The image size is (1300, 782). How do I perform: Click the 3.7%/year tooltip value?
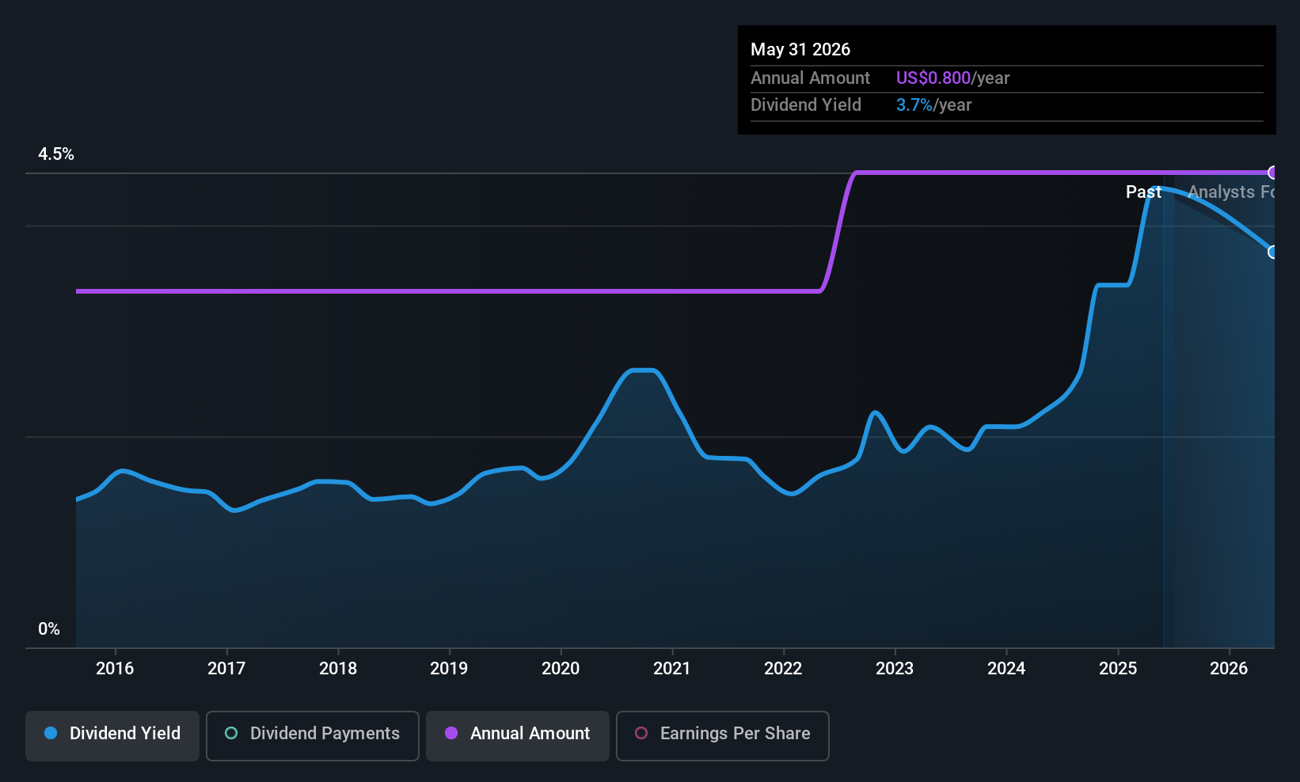pyautogui.click(x=934, y=105)
